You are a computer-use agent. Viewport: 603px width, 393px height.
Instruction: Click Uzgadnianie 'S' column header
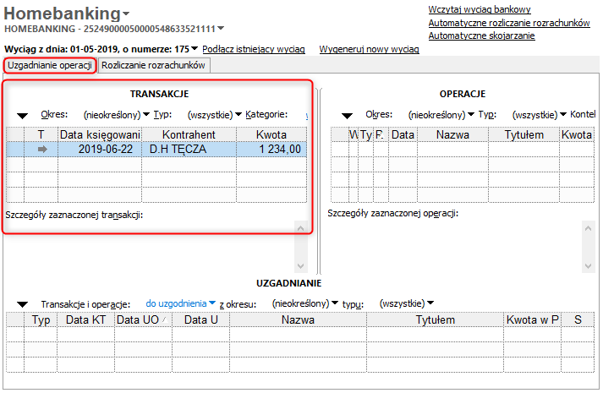pyautogui.click(x=578, y=319)
